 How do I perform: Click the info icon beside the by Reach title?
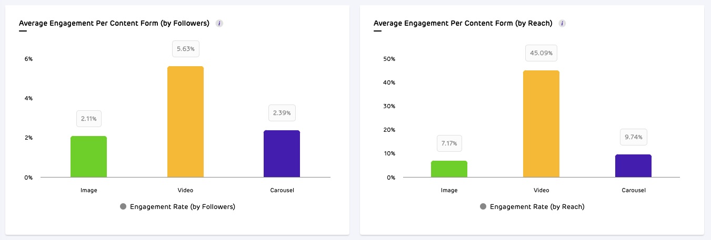(x=562, y=24)
